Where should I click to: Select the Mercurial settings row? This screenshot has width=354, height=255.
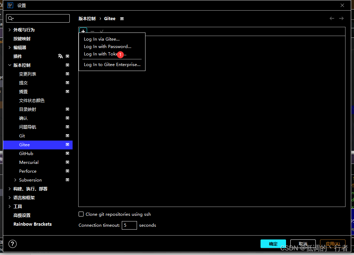click(x=38, y=162)
